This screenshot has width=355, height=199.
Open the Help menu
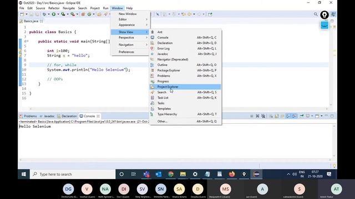(x=129, y=8)
